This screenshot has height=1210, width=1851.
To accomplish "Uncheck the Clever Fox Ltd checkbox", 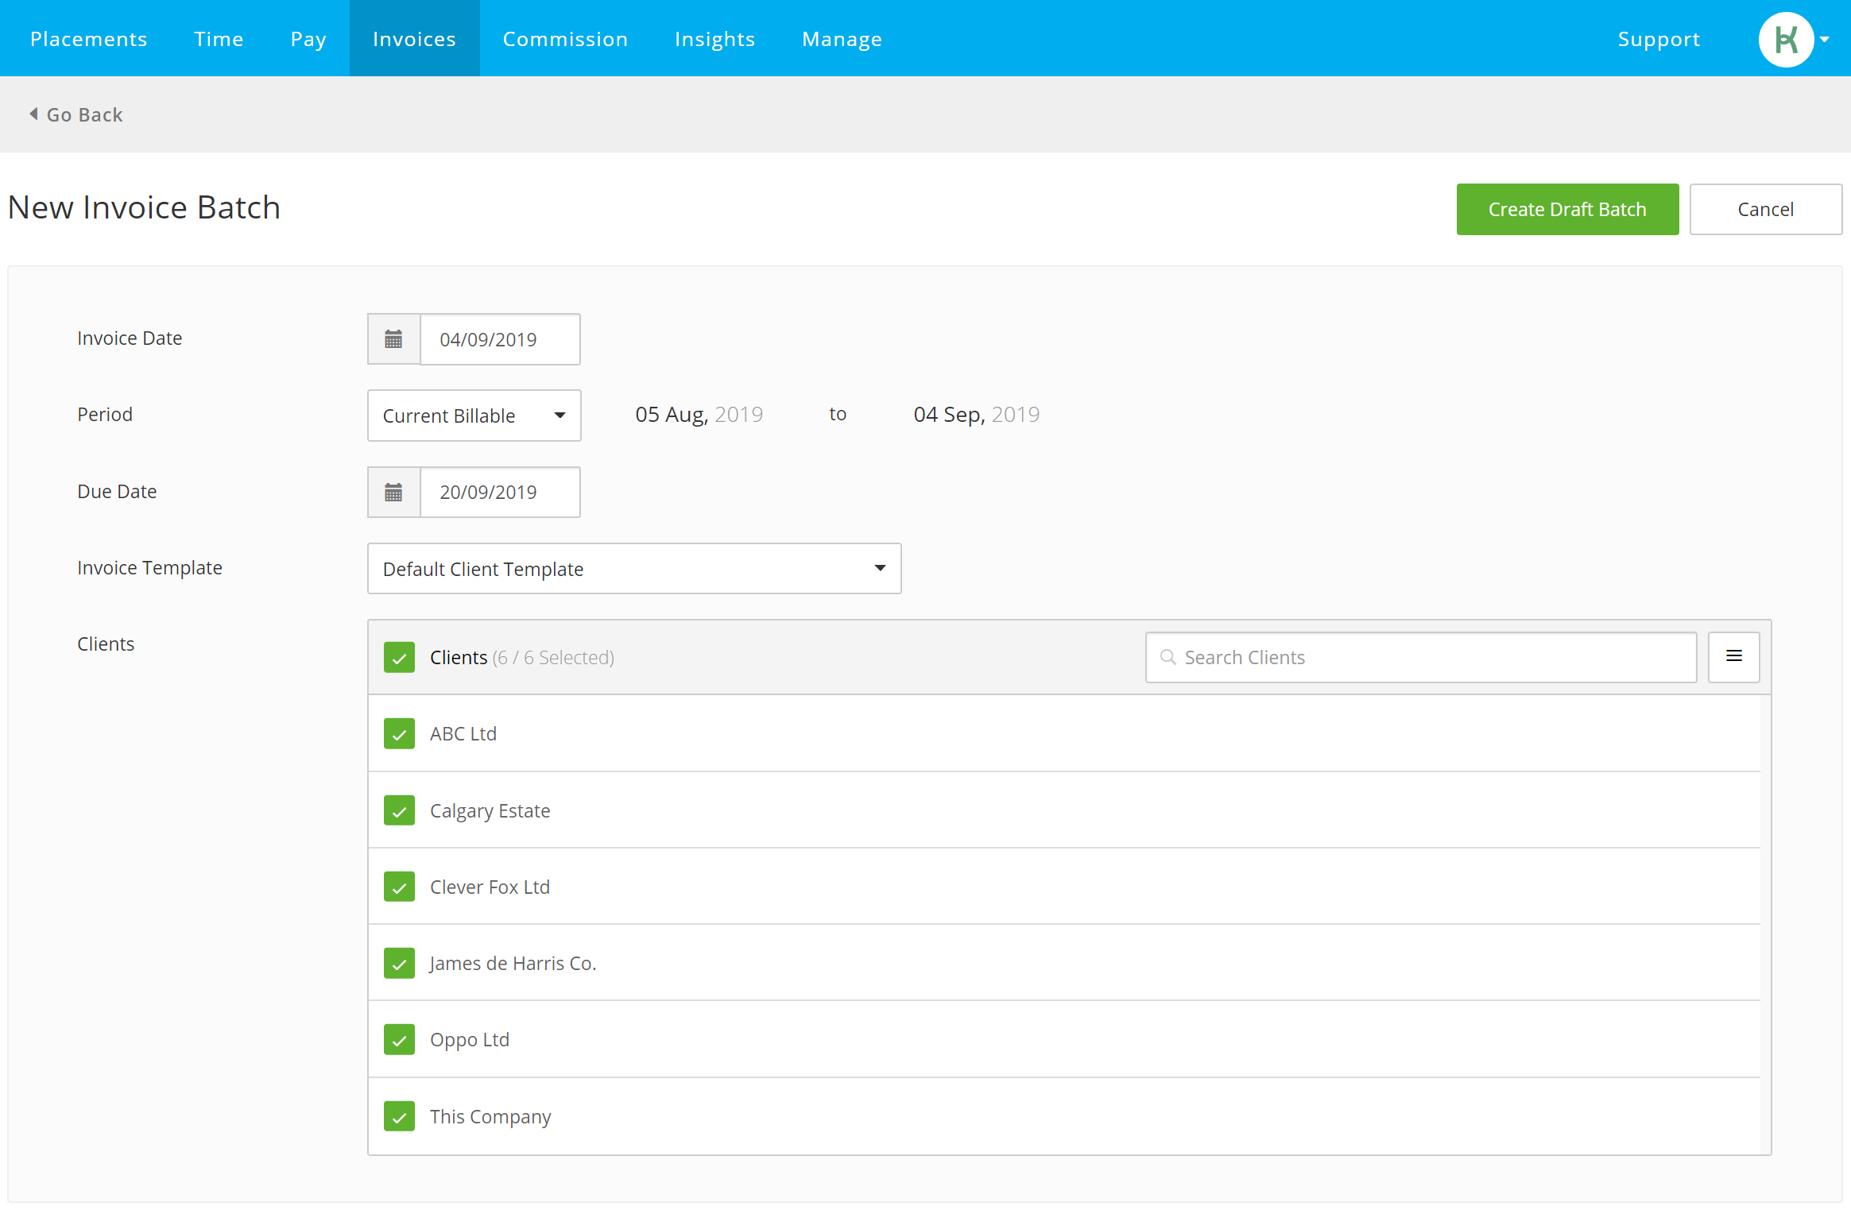I will [x=399, y=887].
